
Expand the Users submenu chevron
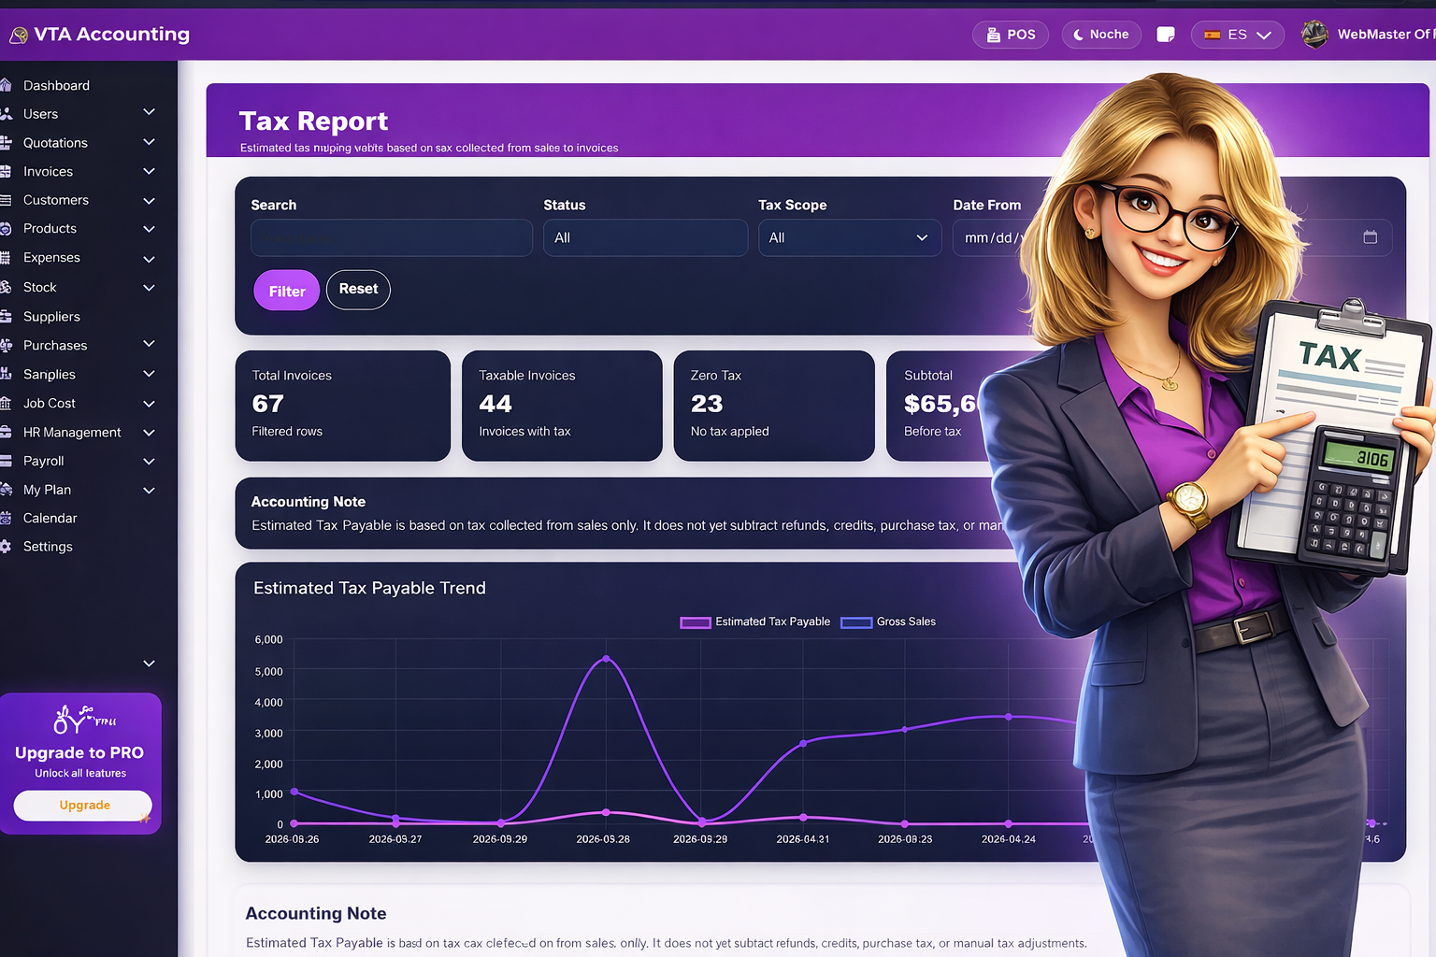coord(149,112)
